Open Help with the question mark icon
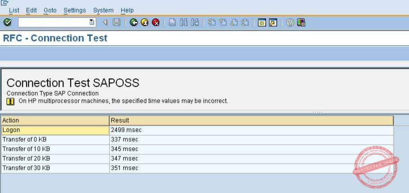 coord(290,22)
